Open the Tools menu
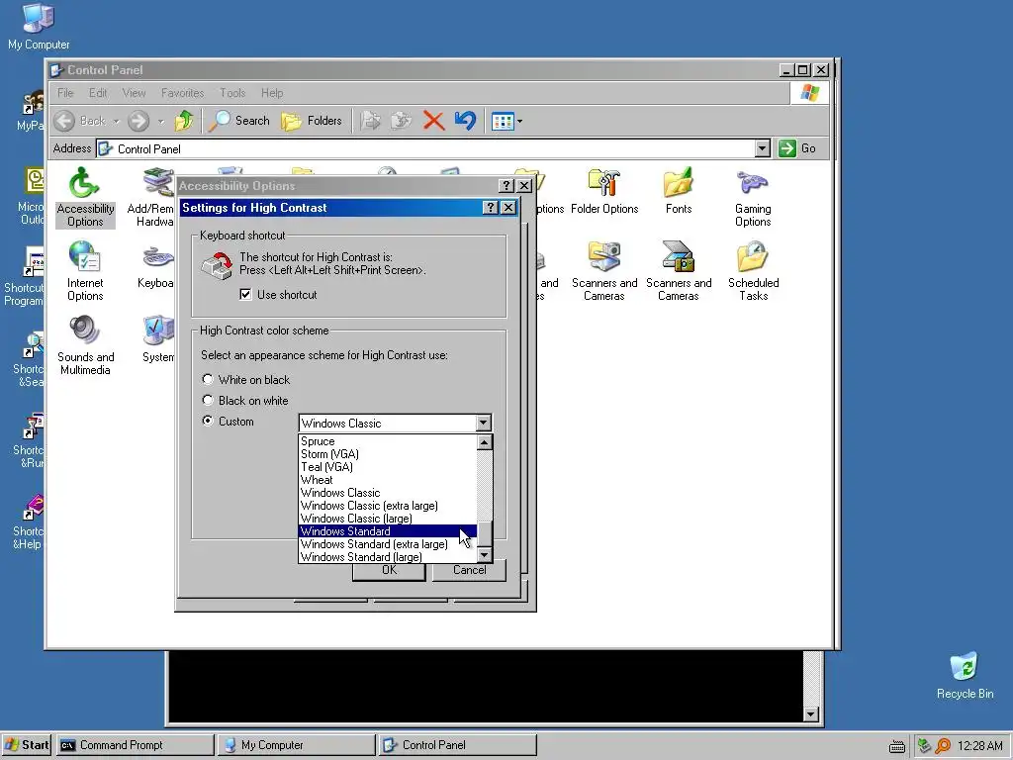This screenshot has height=760, width=1013. [x=231, y=93]
